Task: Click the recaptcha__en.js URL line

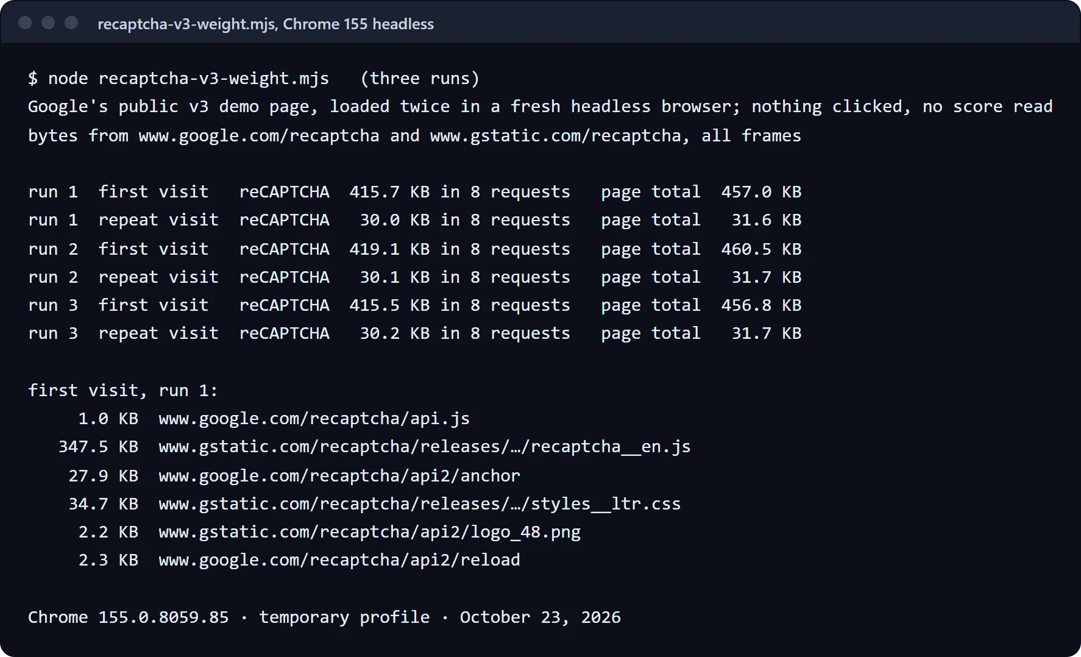Action: tap(425, 447)
